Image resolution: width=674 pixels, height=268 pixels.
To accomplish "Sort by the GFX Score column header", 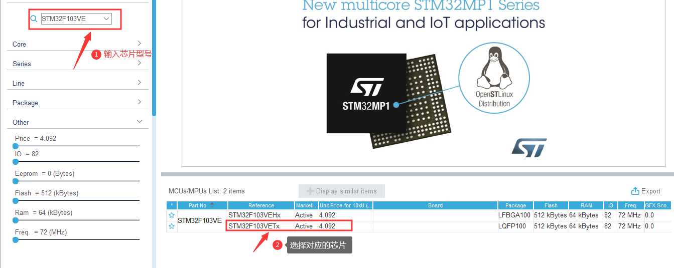I will (658, 205).
